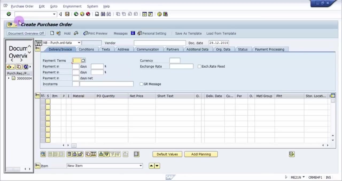The width and height of the screenshot is (342, 181).
Task: Open Payment Terms value help button
Action: click(83, 60)
